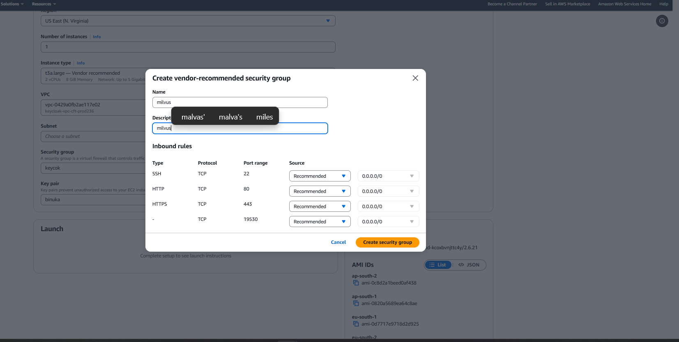Expand port 19530 rule 0.0.0.0/0 CIDR dropdown
This screenshot has width=679, height=342.
click(388, 222)
